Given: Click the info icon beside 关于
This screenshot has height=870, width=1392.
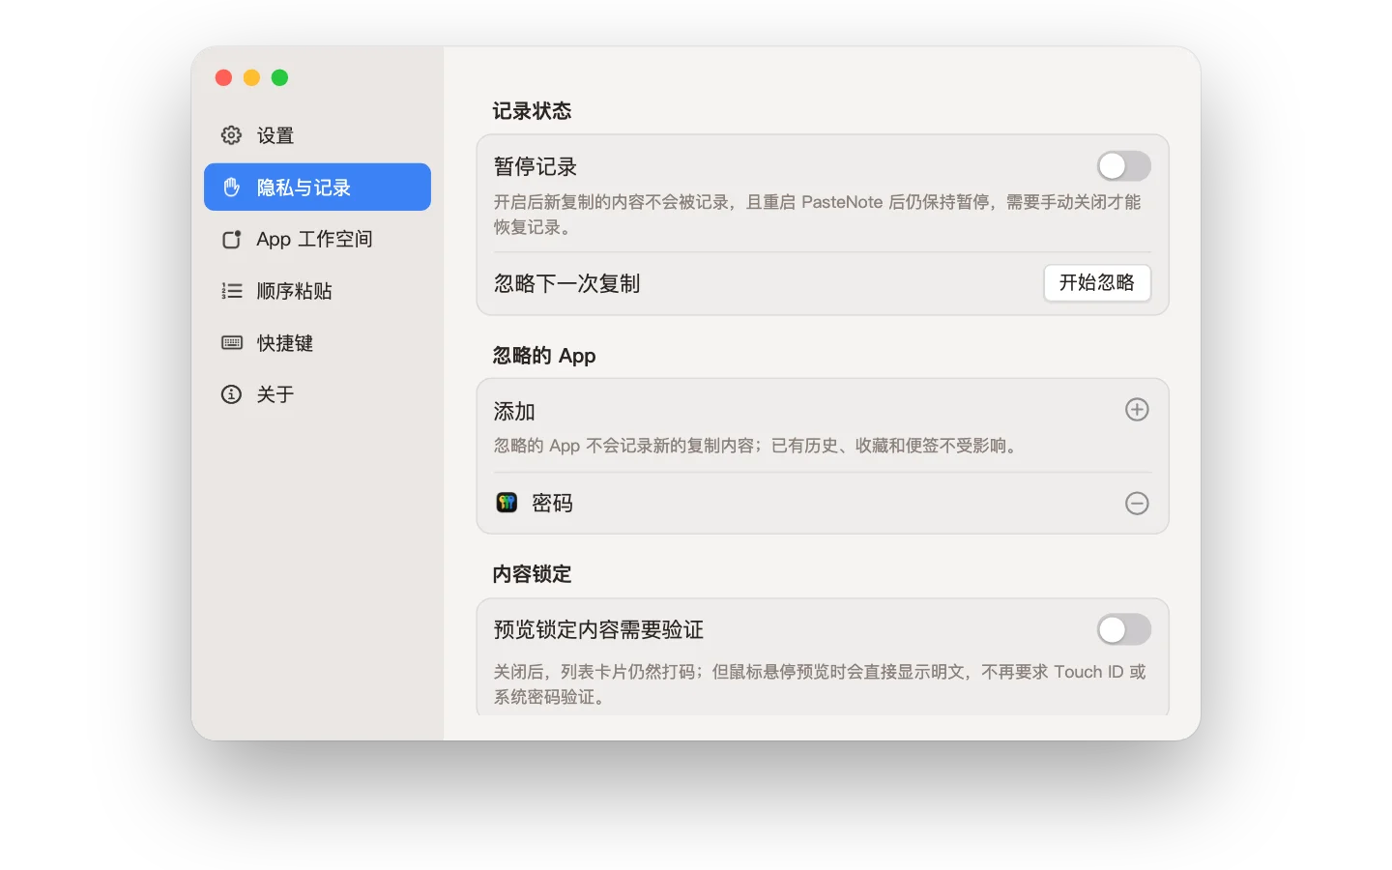Looking at the screenshot, I should pyautogui.click(x=231, y=394).
